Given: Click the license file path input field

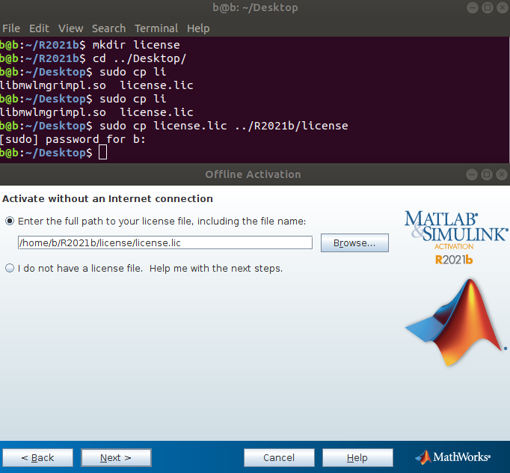Looking at the screenshot, I should click(x=165, y=242).
